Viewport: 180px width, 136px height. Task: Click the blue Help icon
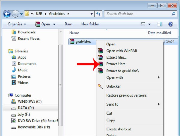171,24
